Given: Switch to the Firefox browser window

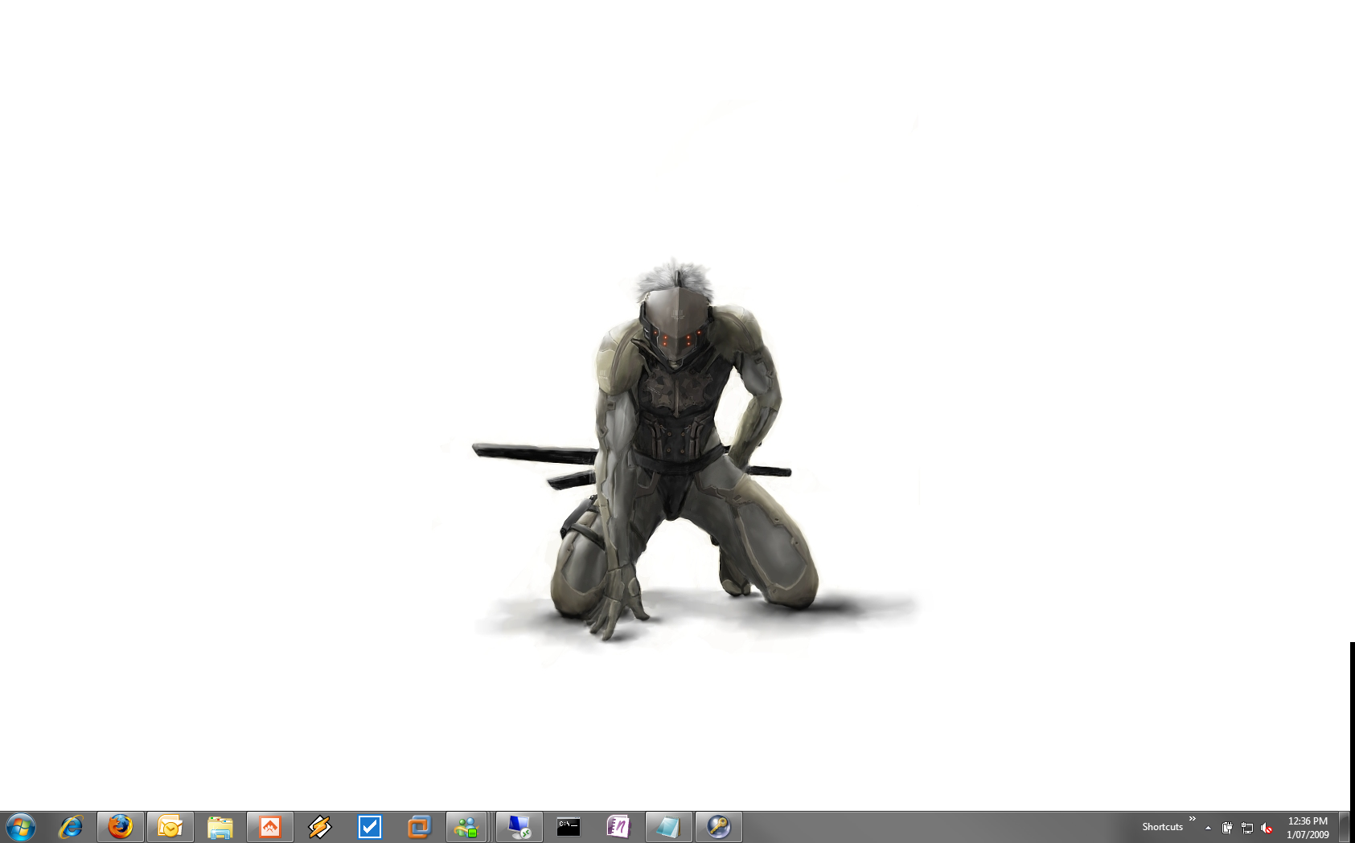Looking at the screenshot, I should 121,827.
